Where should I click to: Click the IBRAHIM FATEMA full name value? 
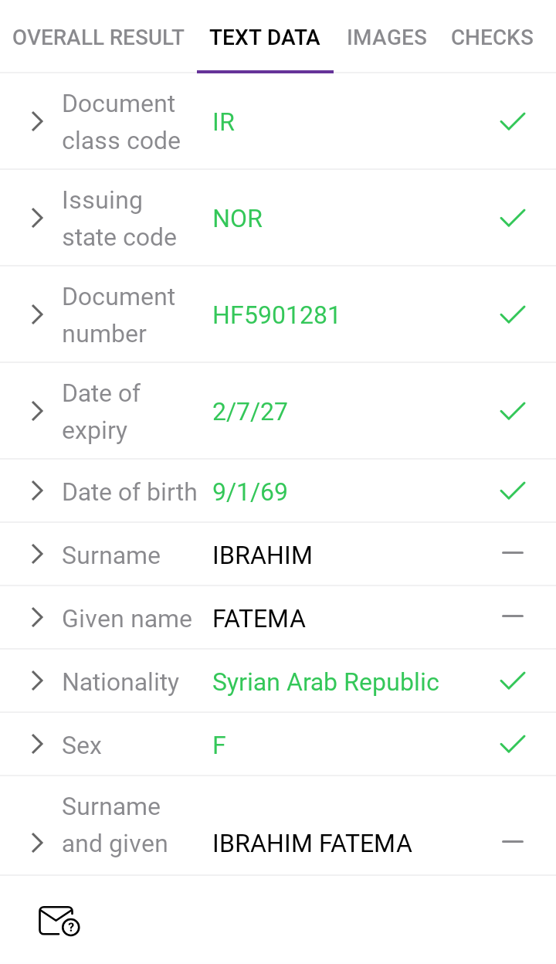point(312,843)
